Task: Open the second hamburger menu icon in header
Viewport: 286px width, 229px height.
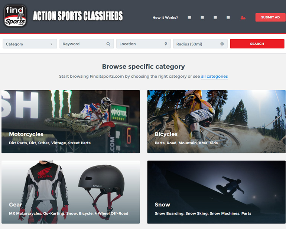Action: 202,18
